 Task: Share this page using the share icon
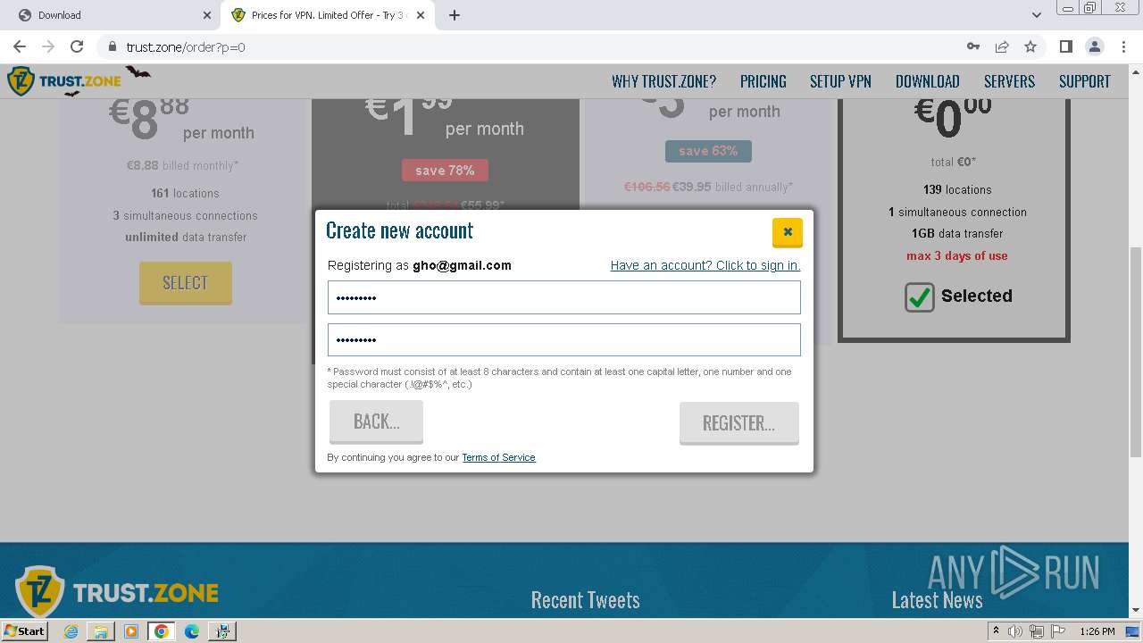click(x=1002, y=46)
